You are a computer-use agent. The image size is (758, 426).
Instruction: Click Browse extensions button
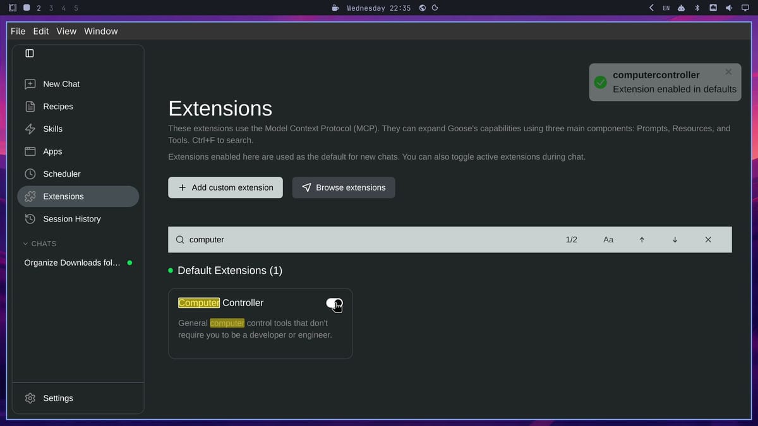344,187
